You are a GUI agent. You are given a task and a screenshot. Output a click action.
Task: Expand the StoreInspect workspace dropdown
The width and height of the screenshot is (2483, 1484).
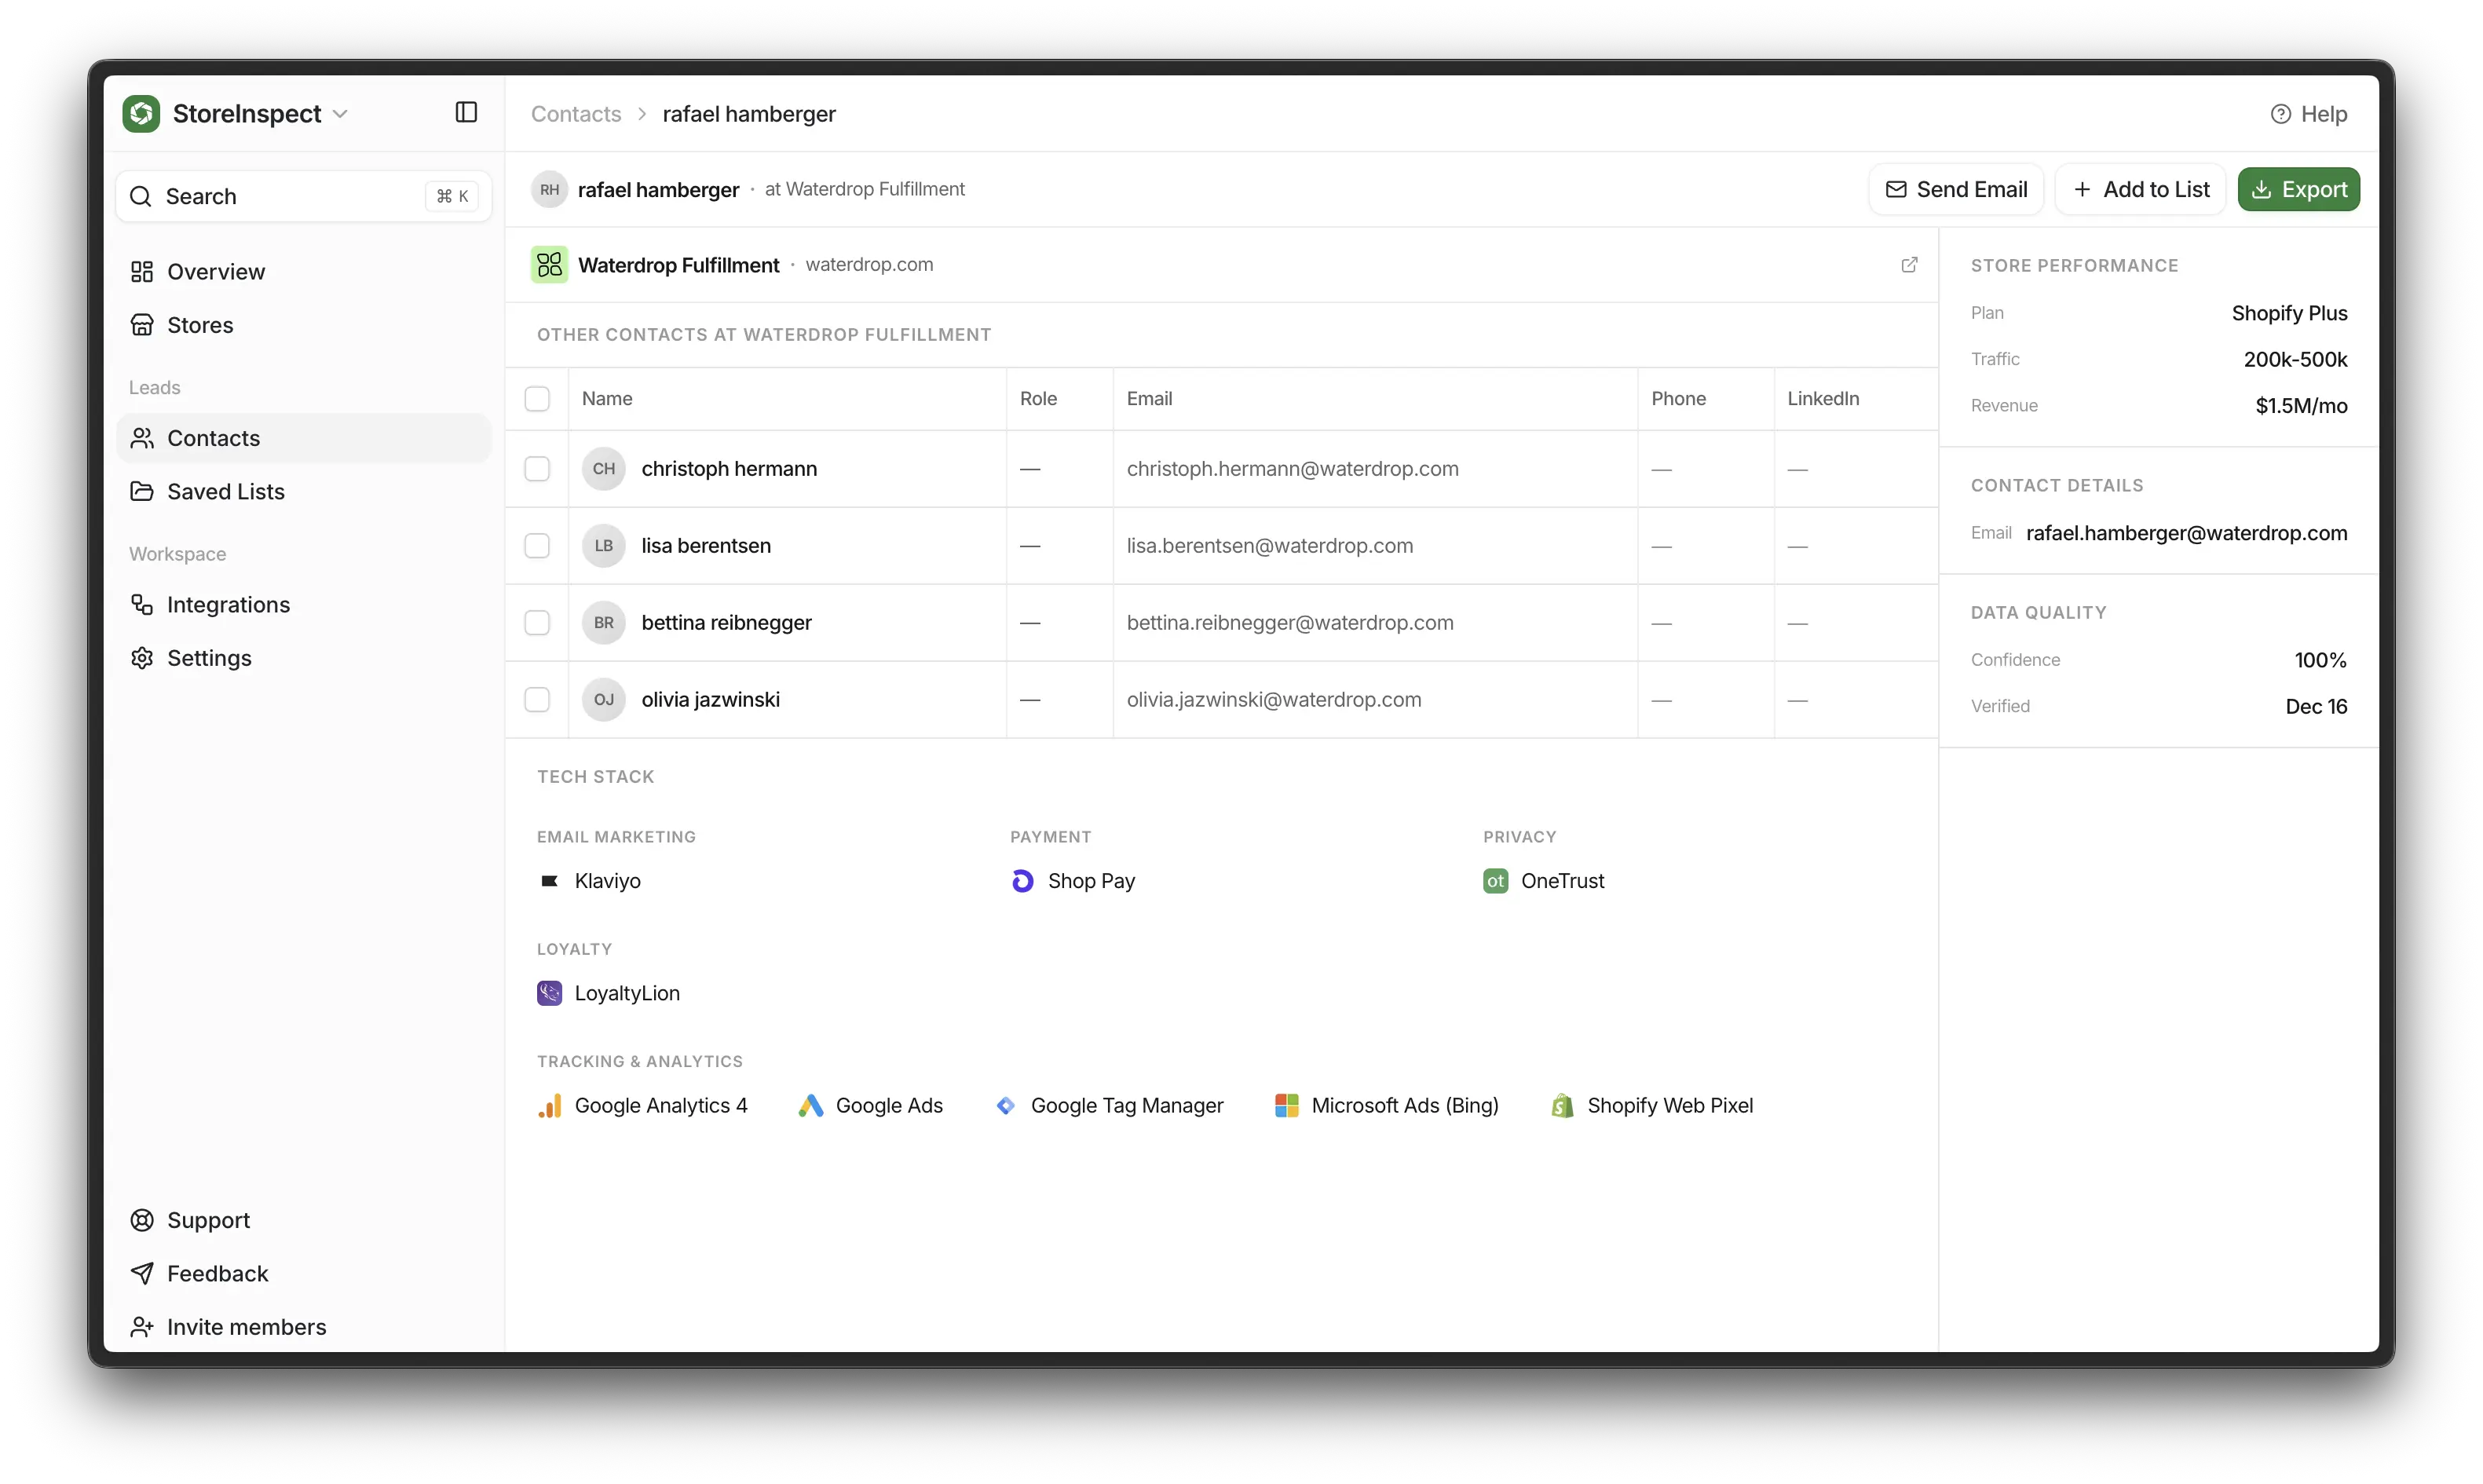[x=341, y=113]
